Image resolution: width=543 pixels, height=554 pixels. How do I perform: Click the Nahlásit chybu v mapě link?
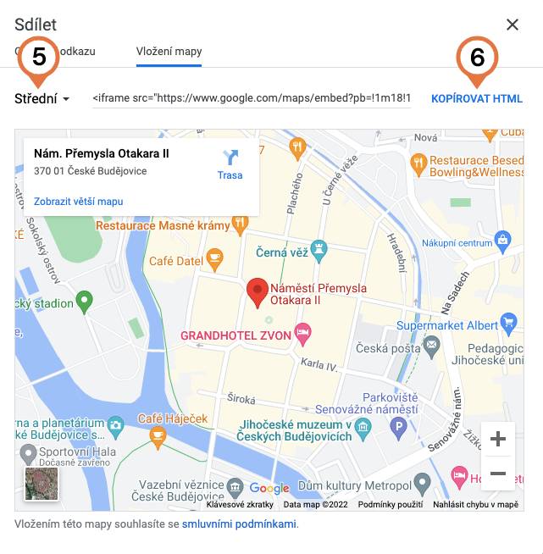pos(475,505)
